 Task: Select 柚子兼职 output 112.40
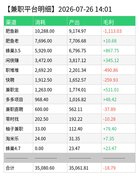[75, 129]
